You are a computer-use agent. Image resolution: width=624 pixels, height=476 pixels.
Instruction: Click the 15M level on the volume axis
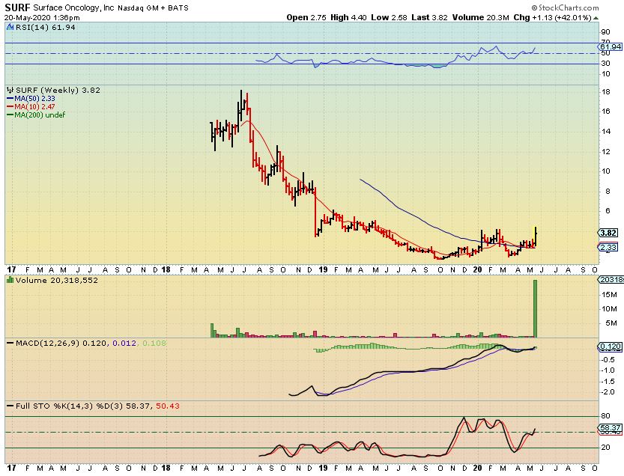click(609, 295)
